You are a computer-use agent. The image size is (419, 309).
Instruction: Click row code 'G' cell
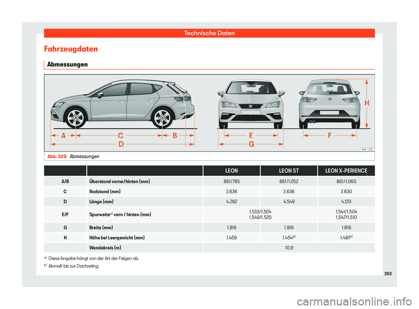pos(65,227)
